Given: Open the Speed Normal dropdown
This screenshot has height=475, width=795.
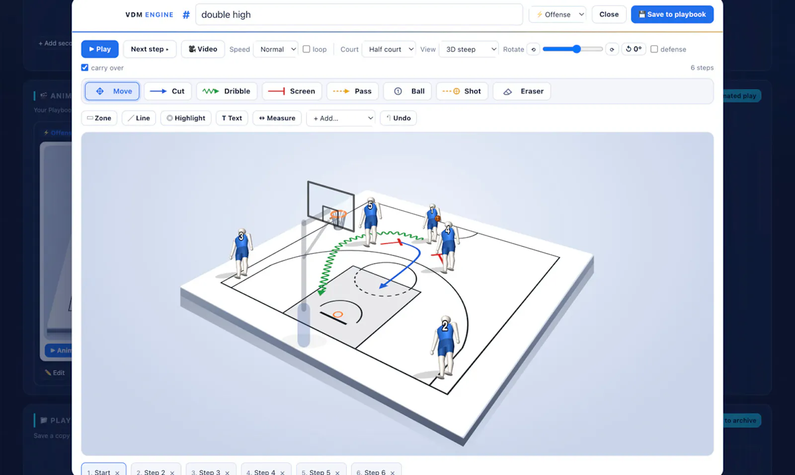Looking at the screenshot, I should click(276, 49).
